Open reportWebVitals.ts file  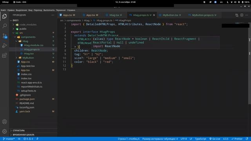(31, 87)
